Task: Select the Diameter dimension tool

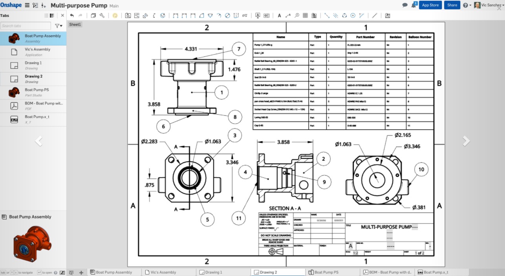Action: click(x=227, y=16)
